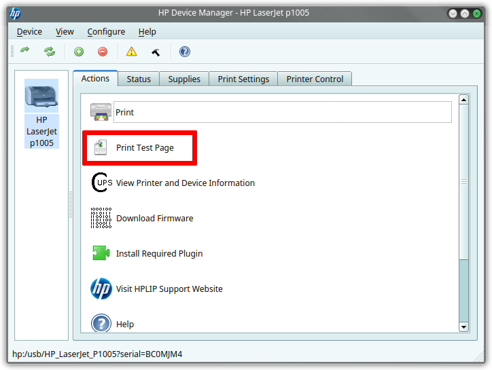Click the green forward arrow toolbar icon

pyautogui.click(x=24, y=50)
